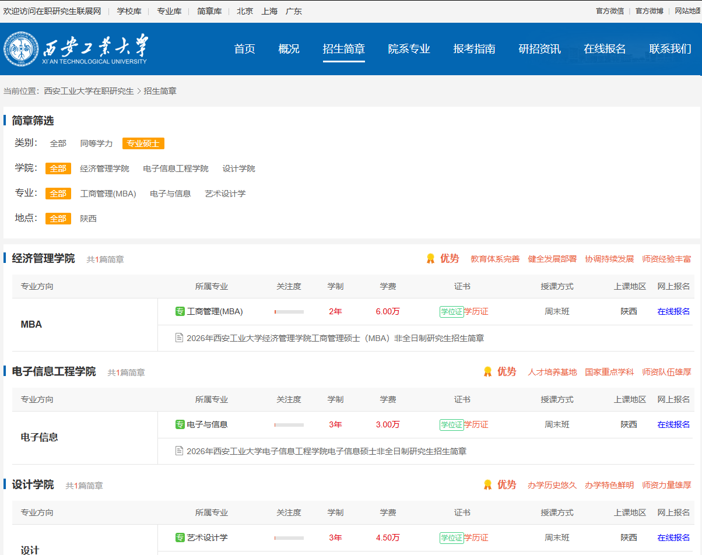Filter location by 陕西

click(x=89, y=219)
